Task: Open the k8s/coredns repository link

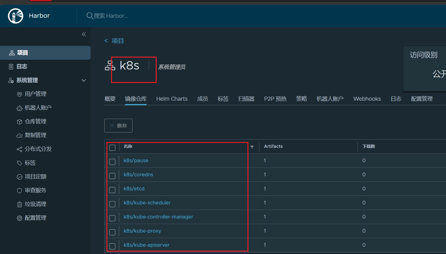Action: [138, 174]
